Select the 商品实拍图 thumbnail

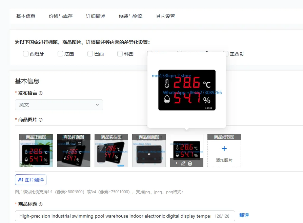pos(111,150)
